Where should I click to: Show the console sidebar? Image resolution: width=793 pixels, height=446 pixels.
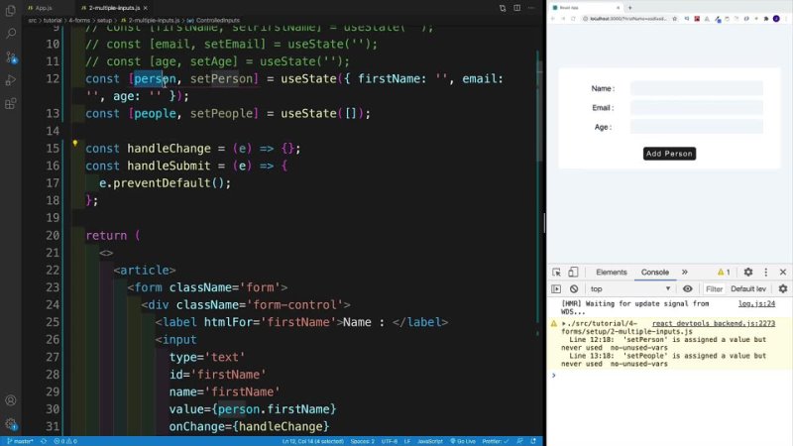[x=556, y=288]
